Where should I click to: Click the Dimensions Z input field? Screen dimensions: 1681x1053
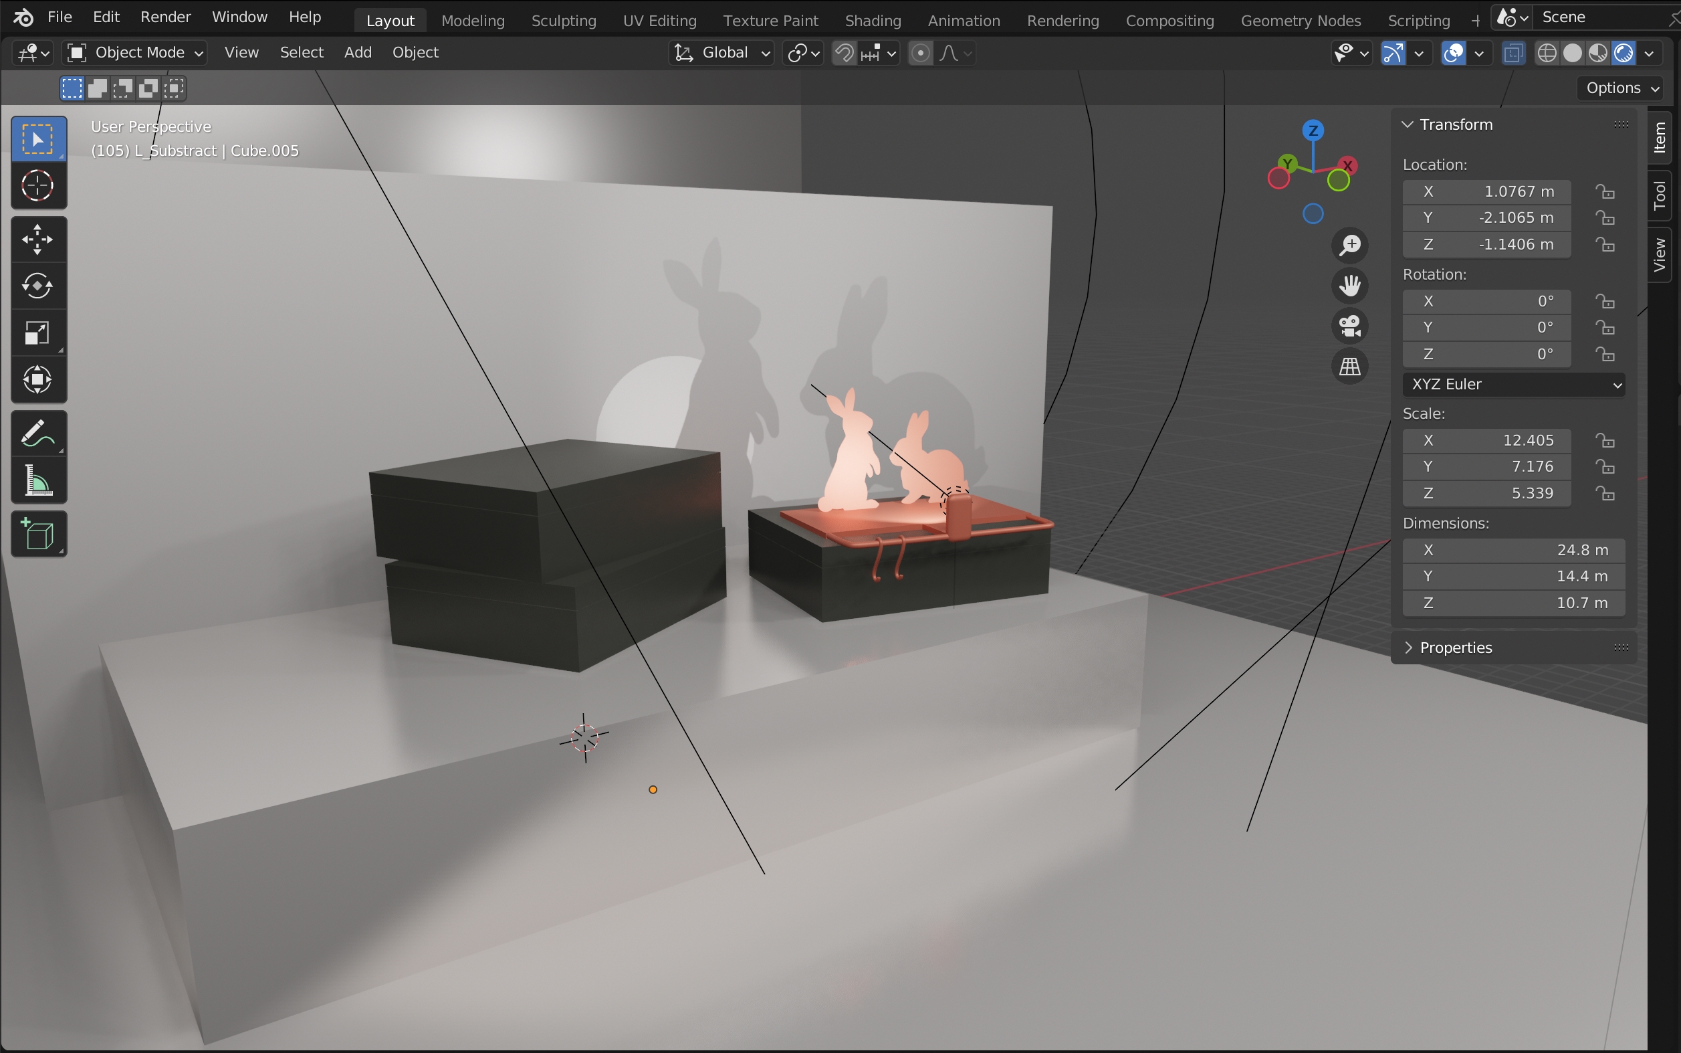click(x=1513, y=603)
